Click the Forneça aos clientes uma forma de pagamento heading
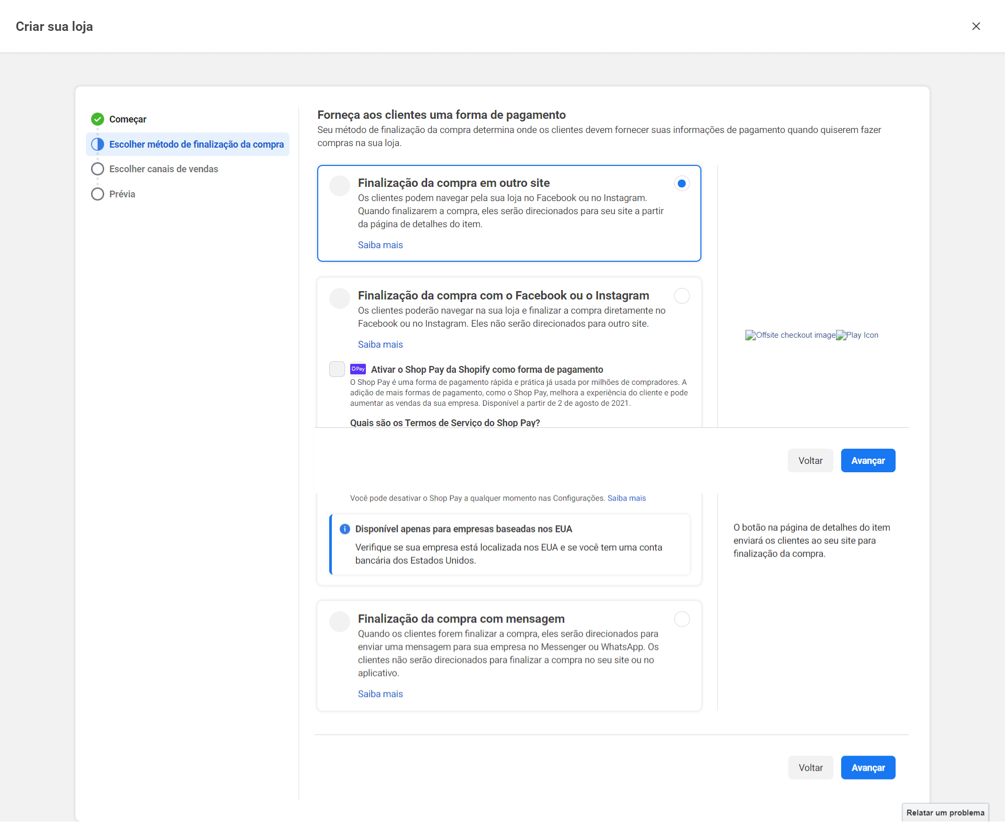The image size is (1005, 822). (x=441, y=115)
